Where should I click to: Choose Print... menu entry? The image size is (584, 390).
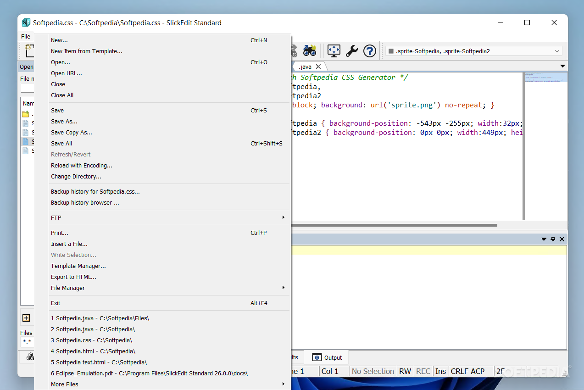point(169,233)
